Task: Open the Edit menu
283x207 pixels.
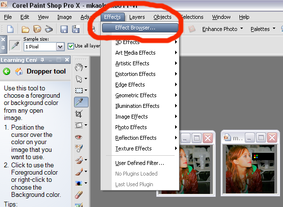Action: click(25, 17)
